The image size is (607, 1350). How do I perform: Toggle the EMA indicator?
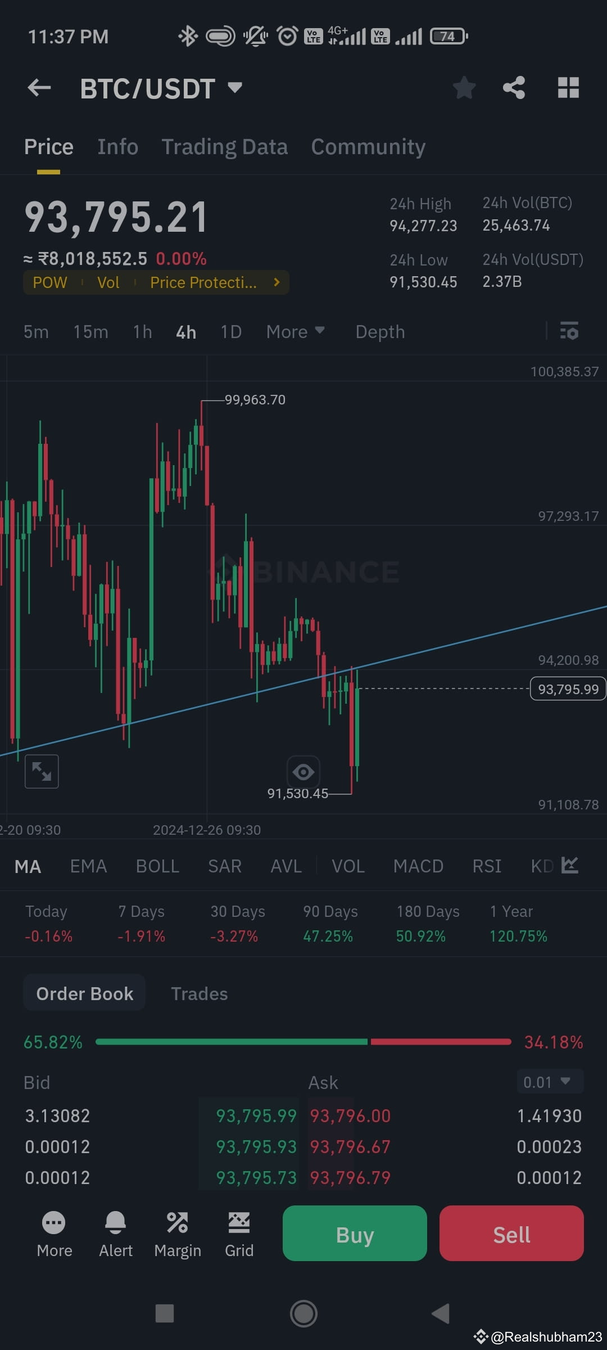point(88,866)
